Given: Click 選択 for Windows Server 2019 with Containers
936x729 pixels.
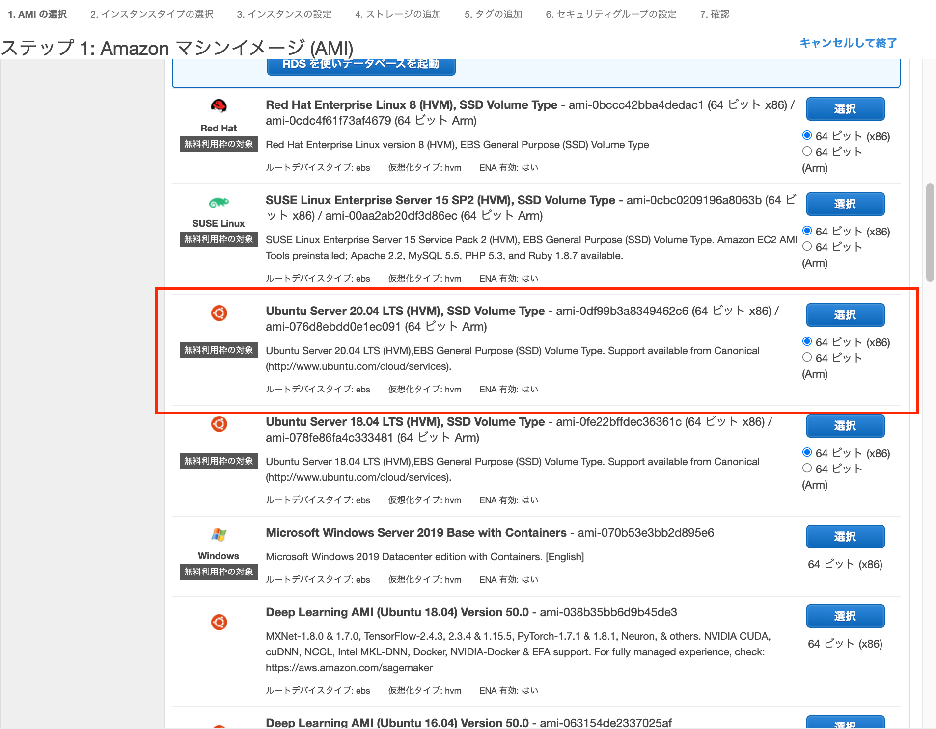Looking at the screenshot, I should [x=845, y=537].
